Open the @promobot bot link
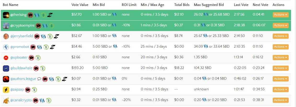This screenshot has width=296, height=107. point(20,47)
